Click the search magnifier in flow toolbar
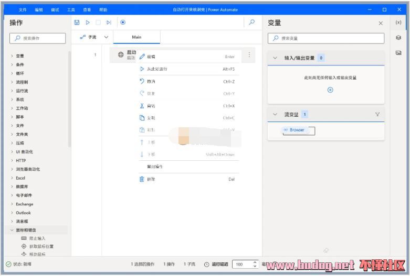The height and width of the screenshot is (276, 410). 252,23
